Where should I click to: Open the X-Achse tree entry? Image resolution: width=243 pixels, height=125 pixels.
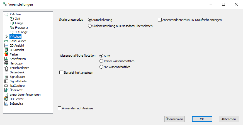(x=15, y=15)
